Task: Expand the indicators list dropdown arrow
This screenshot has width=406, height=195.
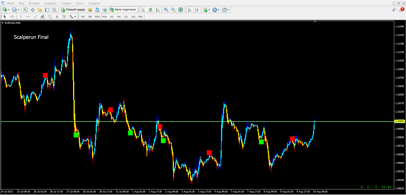Action: click(209, 10)
